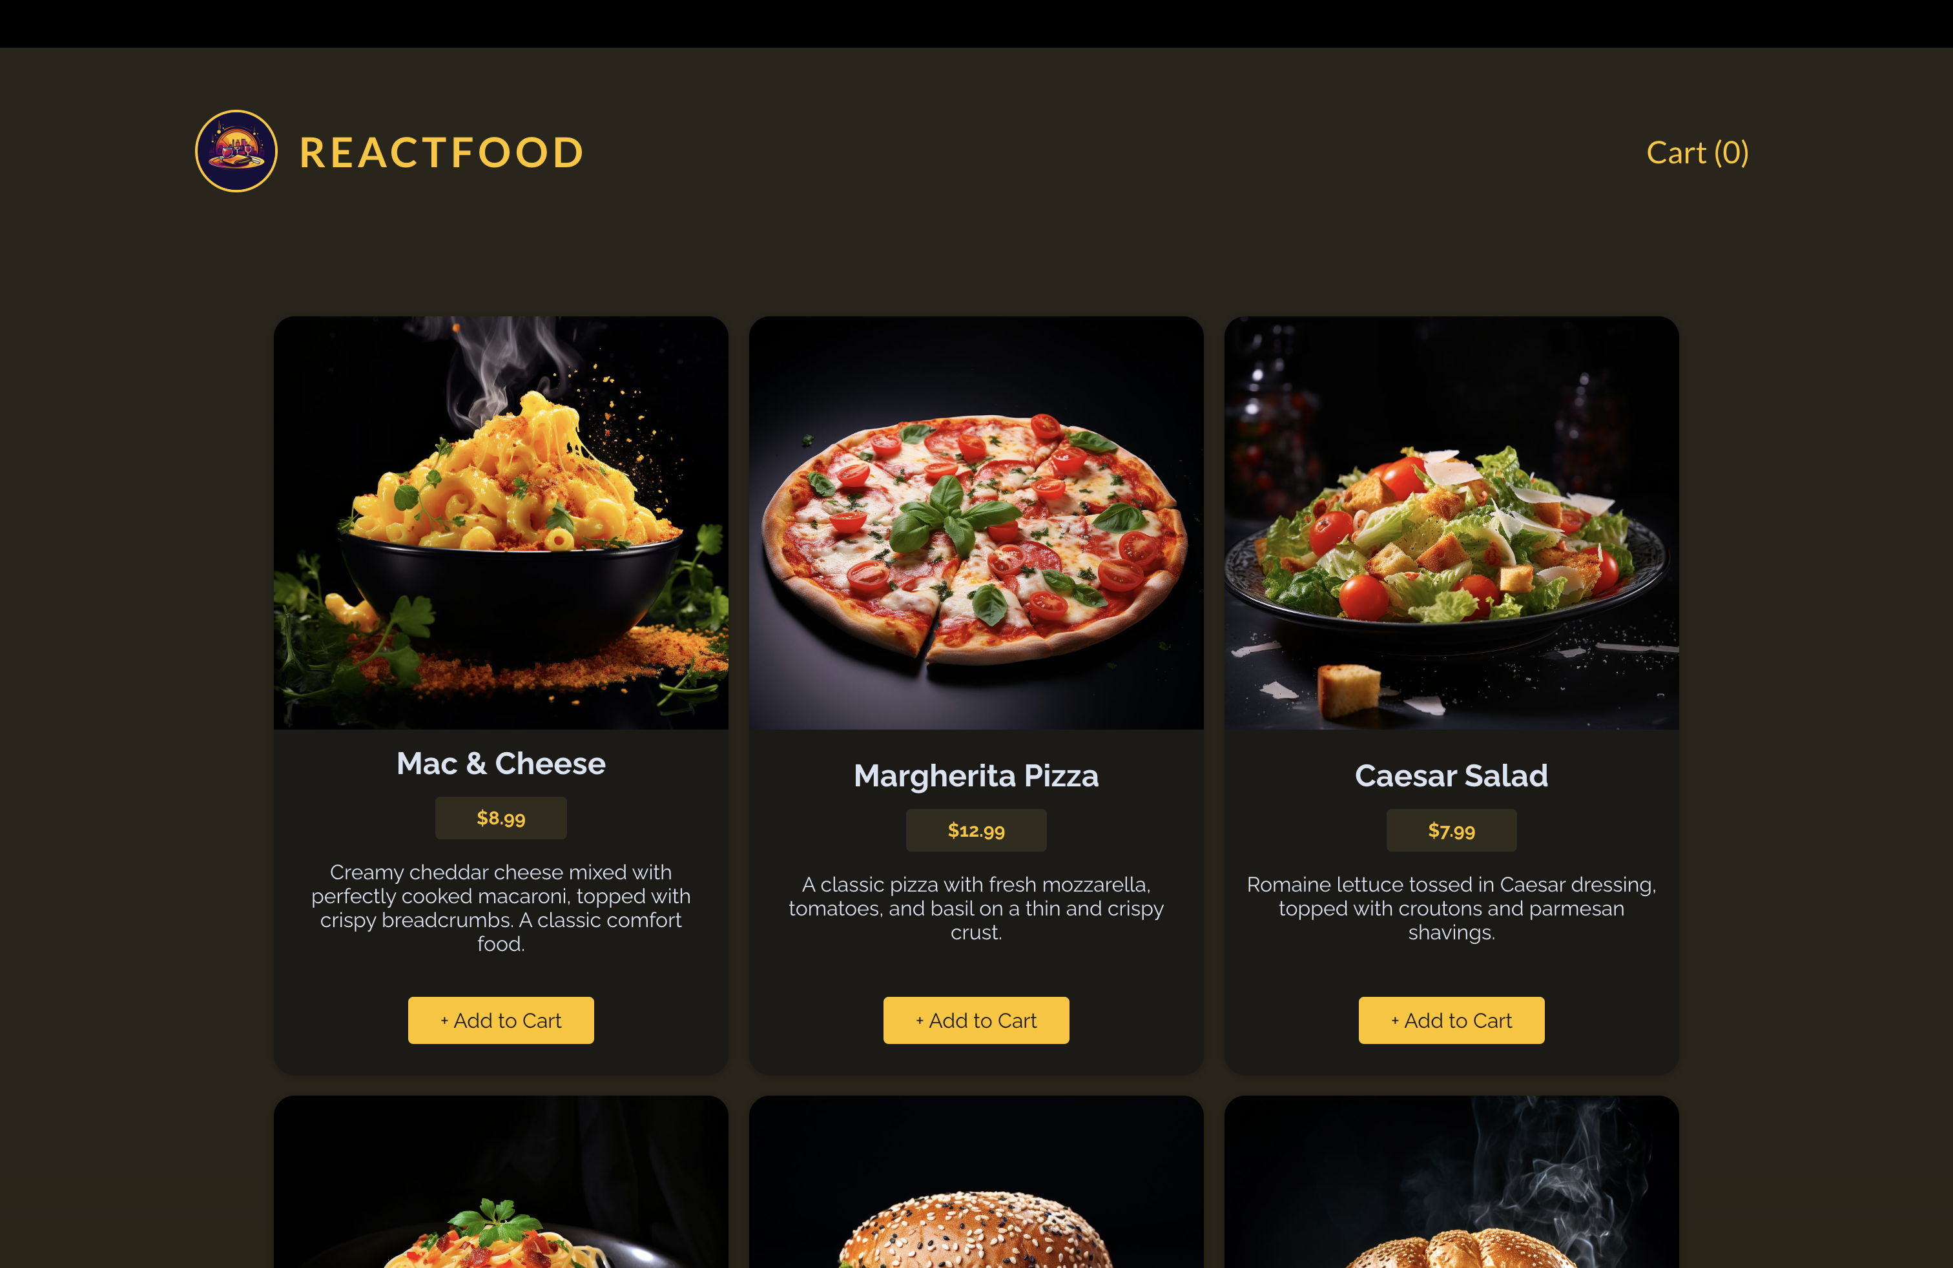Image resolution: width=1953 pixels, height=1268 pixels.
Task: Click the $7.99 price badge
Action: tap(1451, 830)
